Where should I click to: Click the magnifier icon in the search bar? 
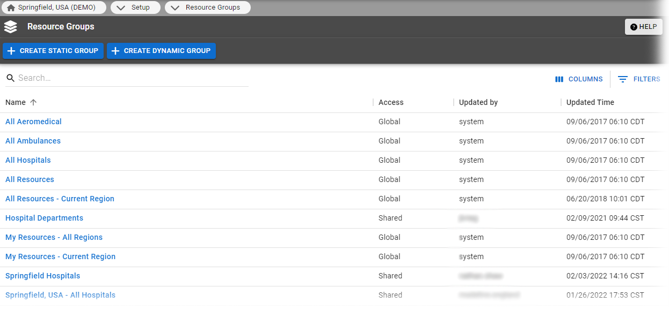point(10,78)
